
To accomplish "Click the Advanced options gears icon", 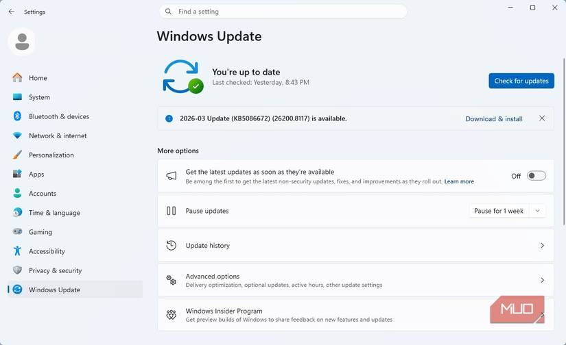I will pyautogui.click(x=171, y=280).
